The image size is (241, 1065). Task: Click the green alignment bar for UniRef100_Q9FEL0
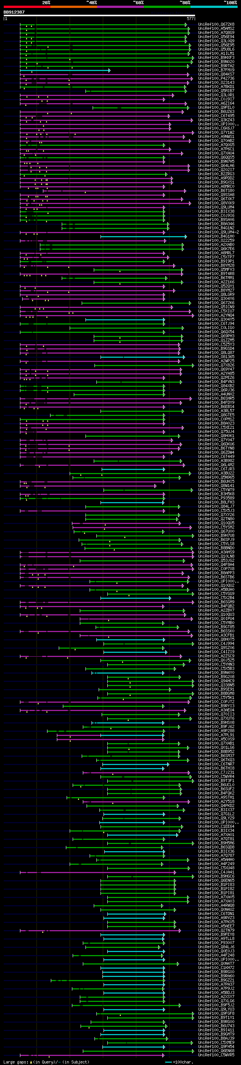[140, 108]
